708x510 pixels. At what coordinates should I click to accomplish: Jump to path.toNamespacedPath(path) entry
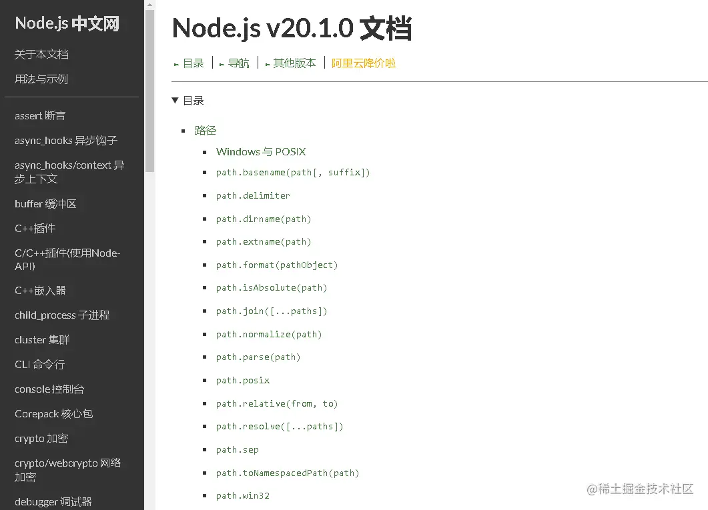(287, 473)
